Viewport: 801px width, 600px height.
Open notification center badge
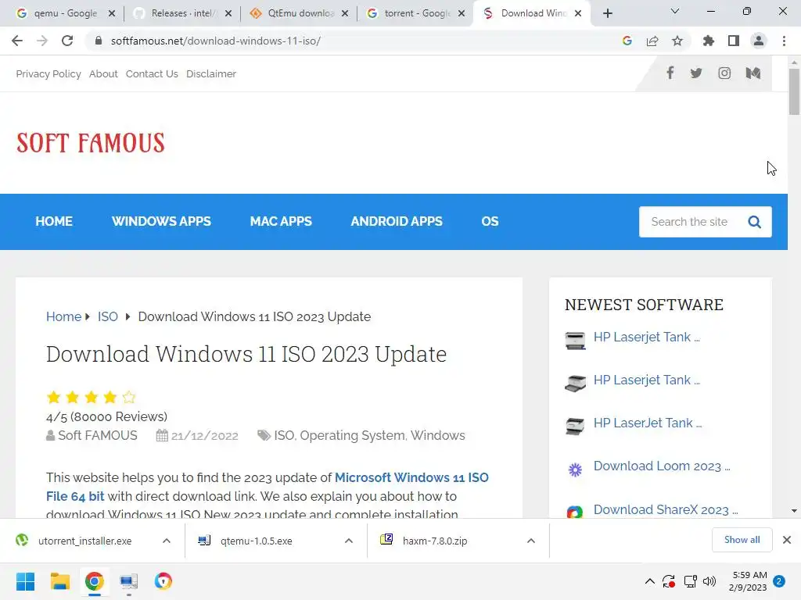779,581
